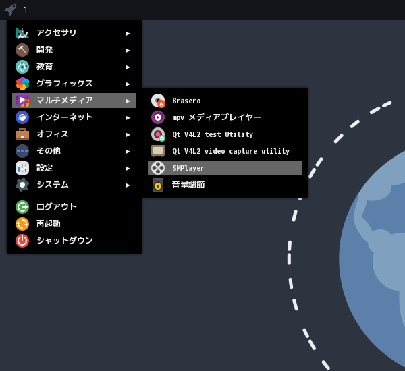This screenshot has width=405, height=371.
Task: Click the 音量調節 speaker icon
Action: 158,185
